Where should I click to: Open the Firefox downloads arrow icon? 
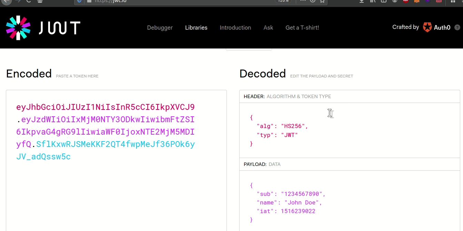click(x=362, y=1)
